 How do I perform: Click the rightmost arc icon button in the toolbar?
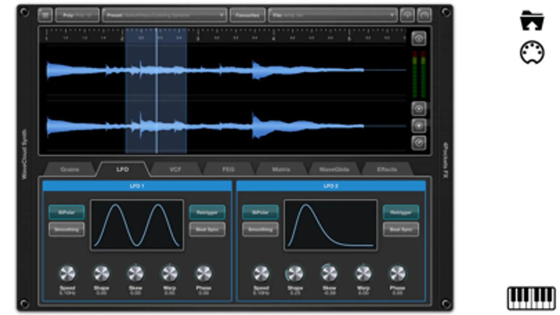pyautogui.click(x=424, y=15)
